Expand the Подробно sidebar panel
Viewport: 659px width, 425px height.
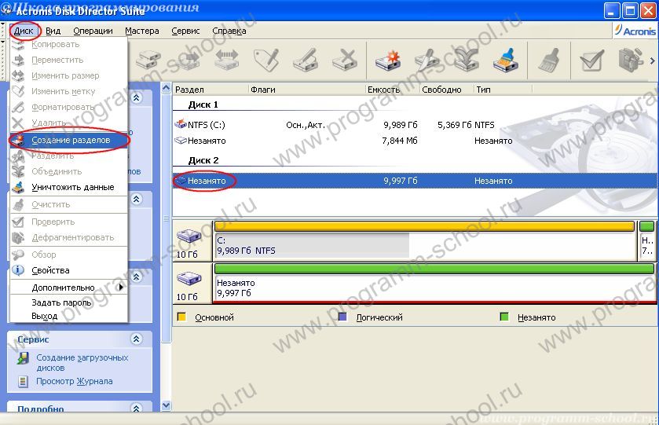pos(137,409)
